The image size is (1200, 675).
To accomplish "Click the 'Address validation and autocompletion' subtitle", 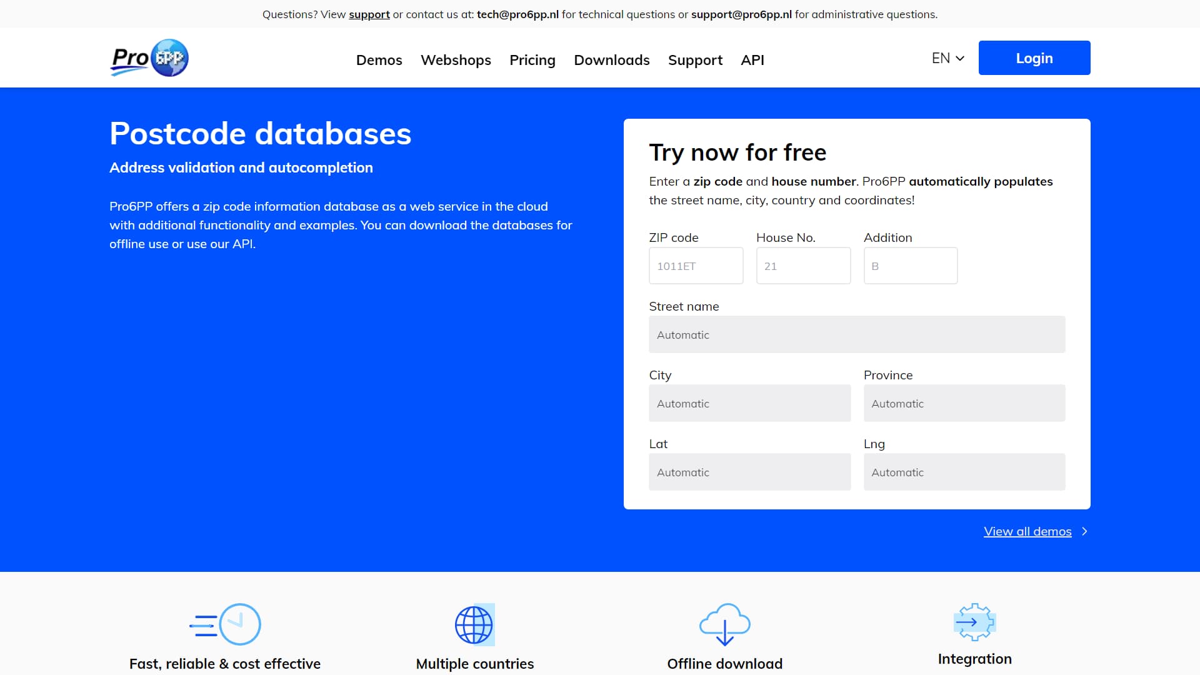I will pos(241,167).
